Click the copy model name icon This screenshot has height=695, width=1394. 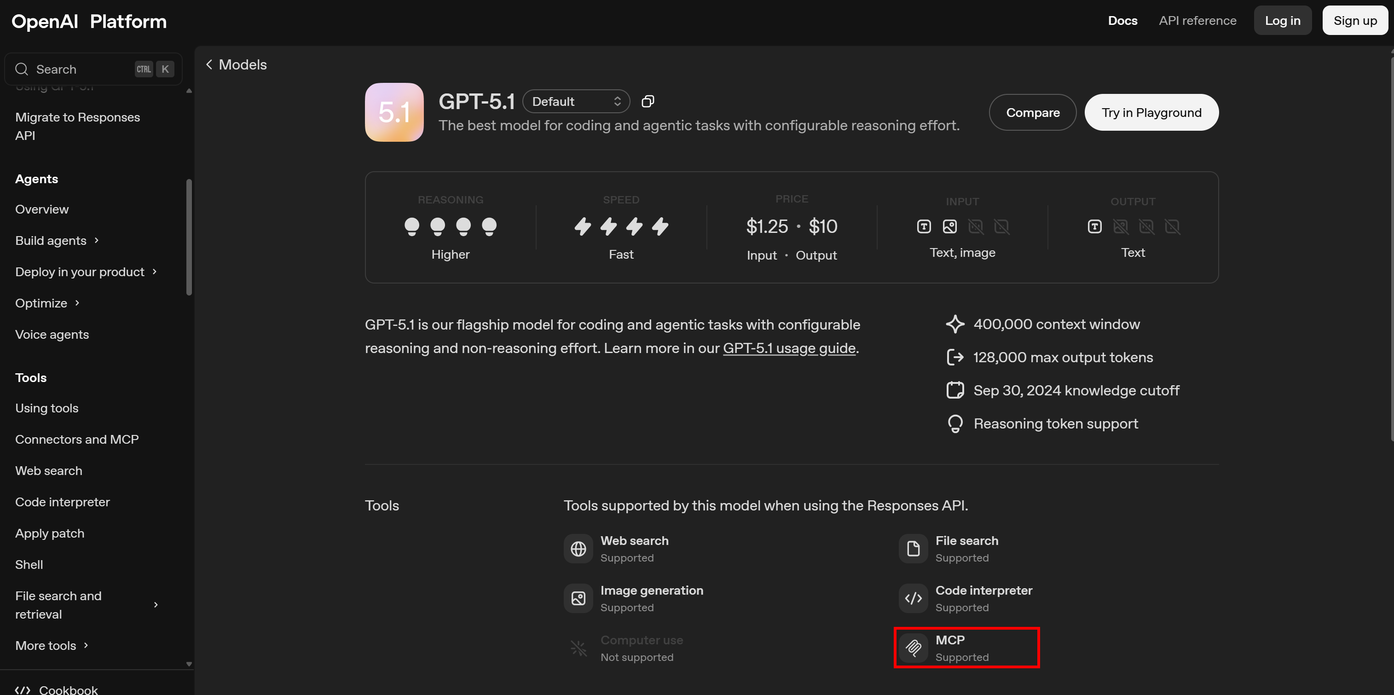coord(648,101)
